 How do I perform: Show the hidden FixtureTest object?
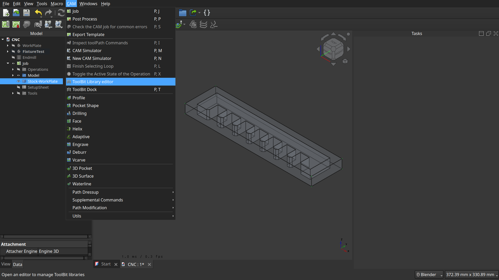point(13,52)
